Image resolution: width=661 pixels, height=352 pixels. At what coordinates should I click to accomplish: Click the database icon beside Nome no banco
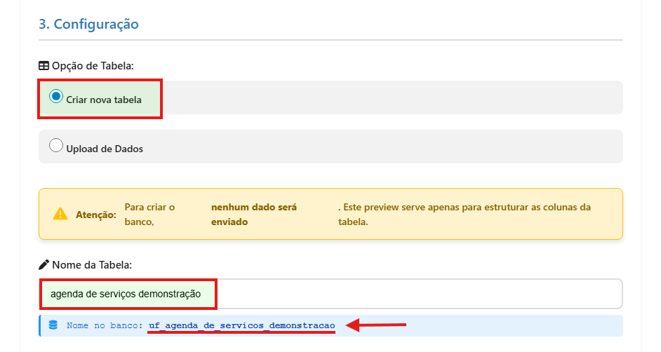(x=53, y=325)
